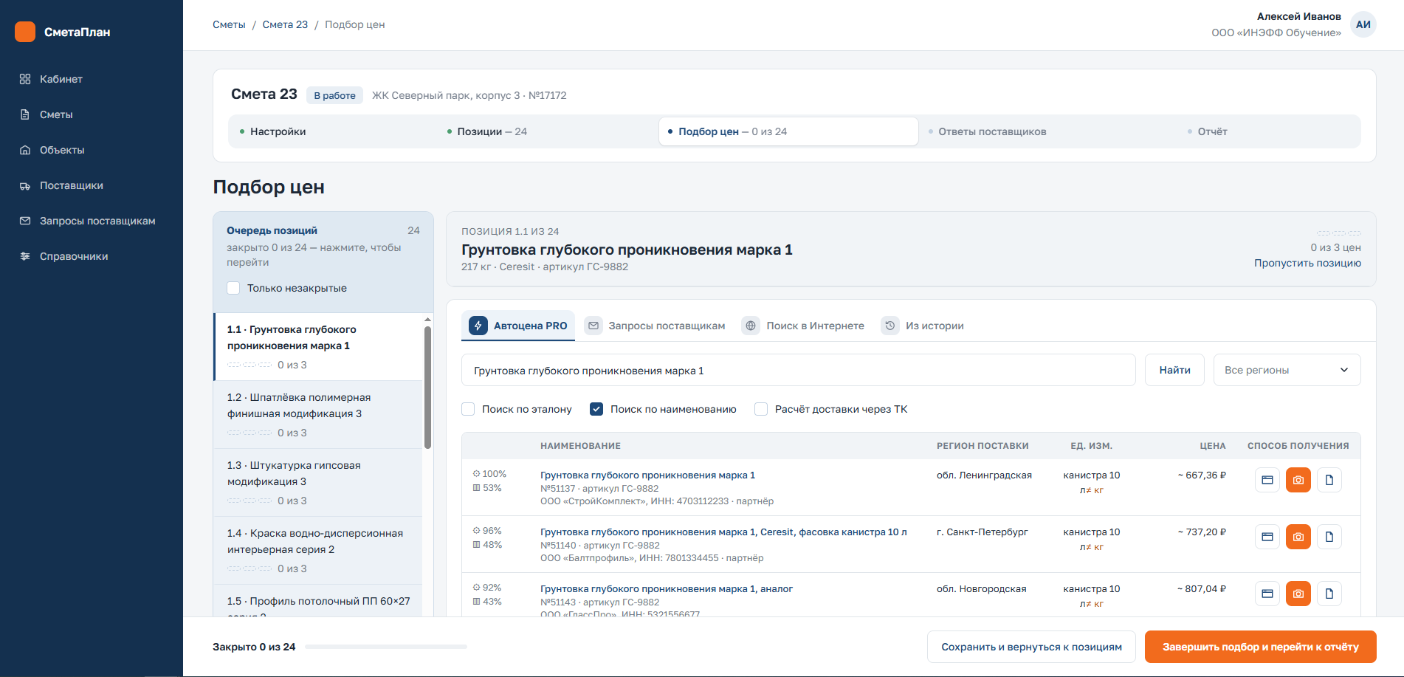Click Пропустить позицию link
The height and width of the screenshot is (677, 1404).
point(1307,263)
